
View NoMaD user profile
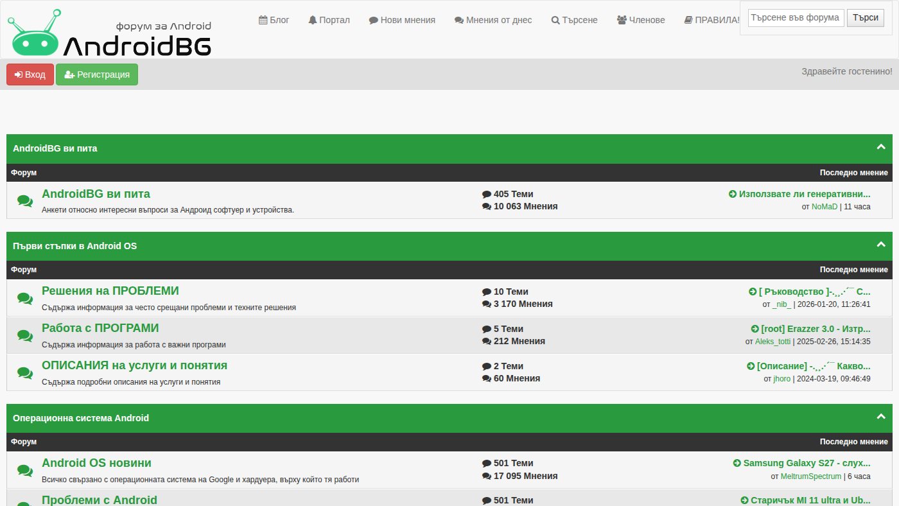pos(825,207)
